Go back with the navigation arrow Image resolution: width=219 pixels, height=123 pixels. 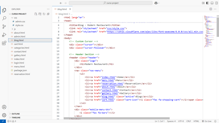(61, 3)
